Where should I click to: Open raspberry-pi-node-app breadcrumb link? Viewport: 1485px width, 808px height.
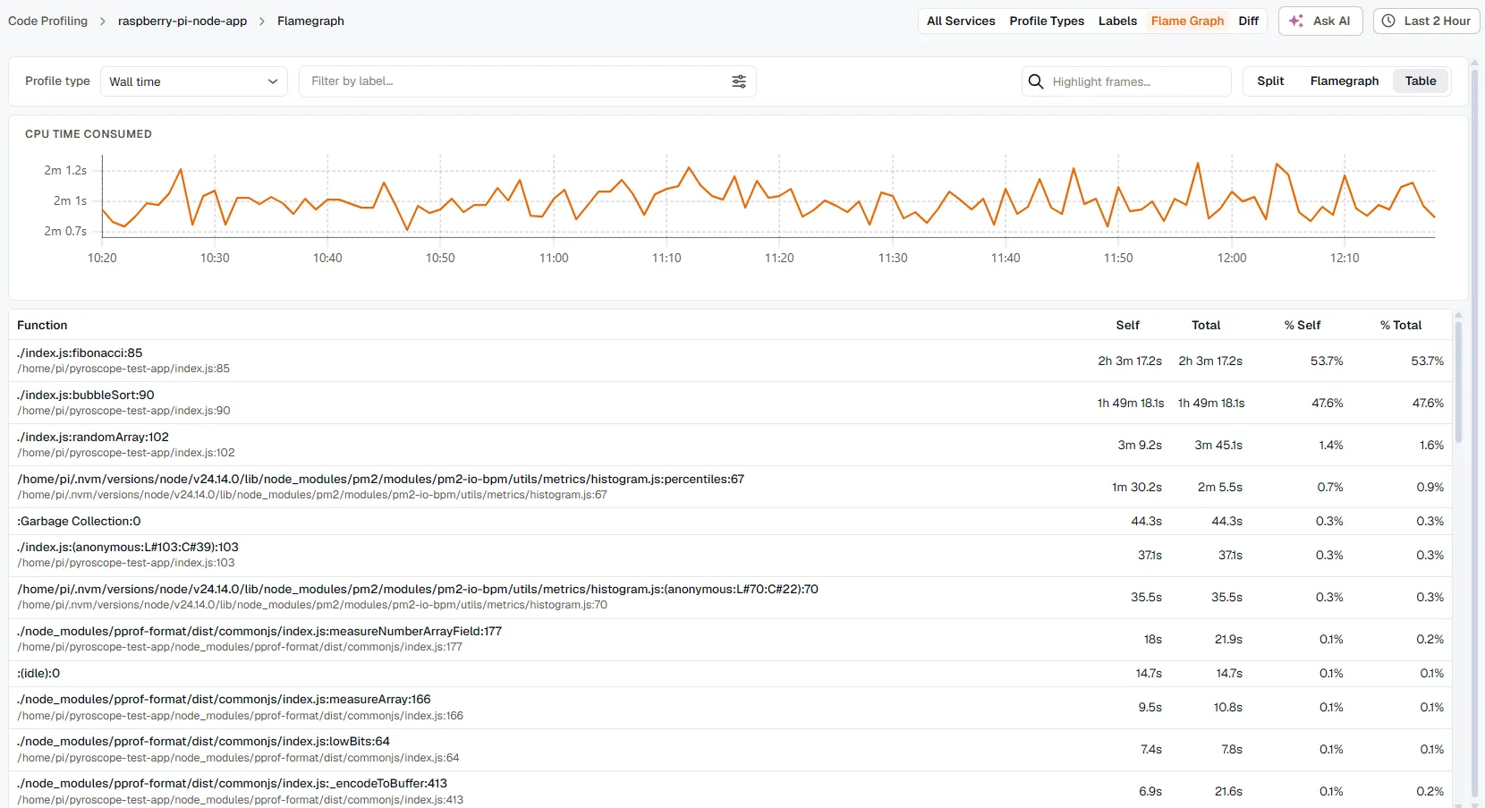pos(182,21)
